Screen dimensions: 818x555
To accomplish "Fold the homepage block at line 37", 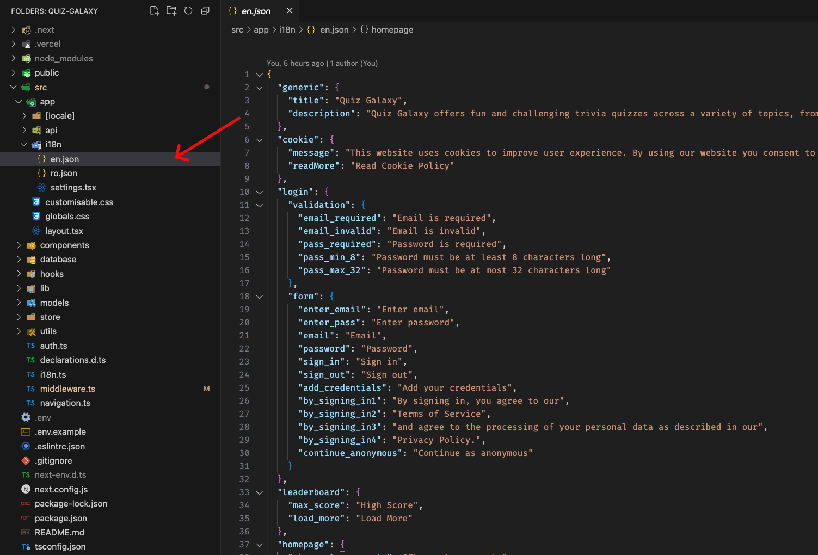I will tap(260, 545).
